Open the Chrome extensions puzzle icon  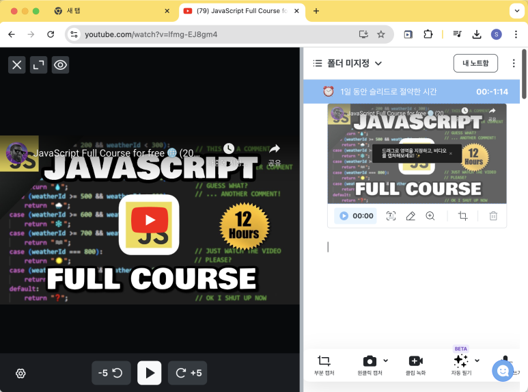coord(428,34)
